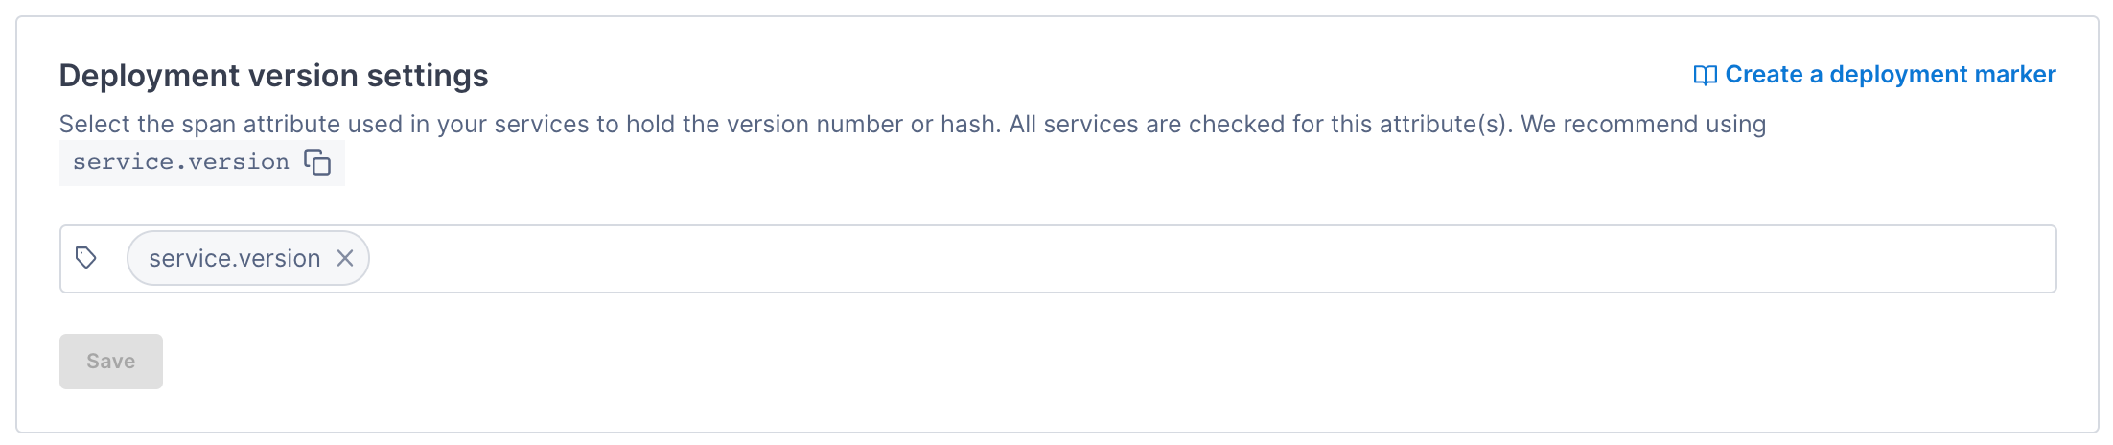Click the word "hash" in the description
The height and width of the screenshot is (445, 2113).
(x=966, y=125)
